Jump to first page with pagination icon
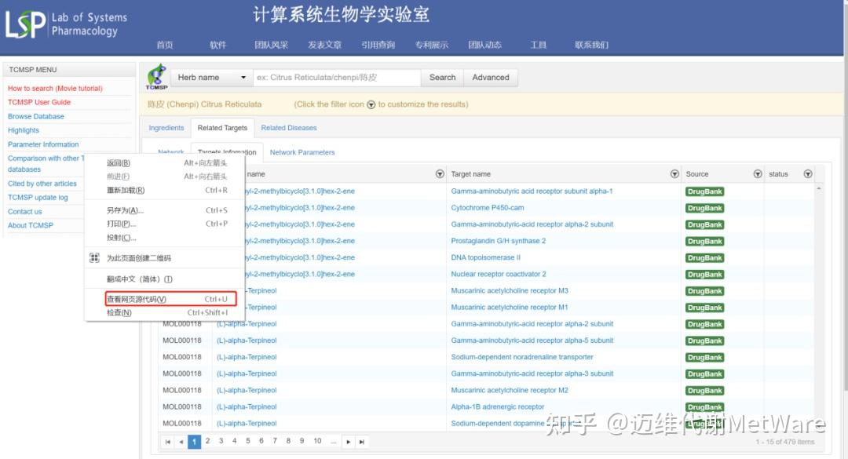 [x=167, y=441]
